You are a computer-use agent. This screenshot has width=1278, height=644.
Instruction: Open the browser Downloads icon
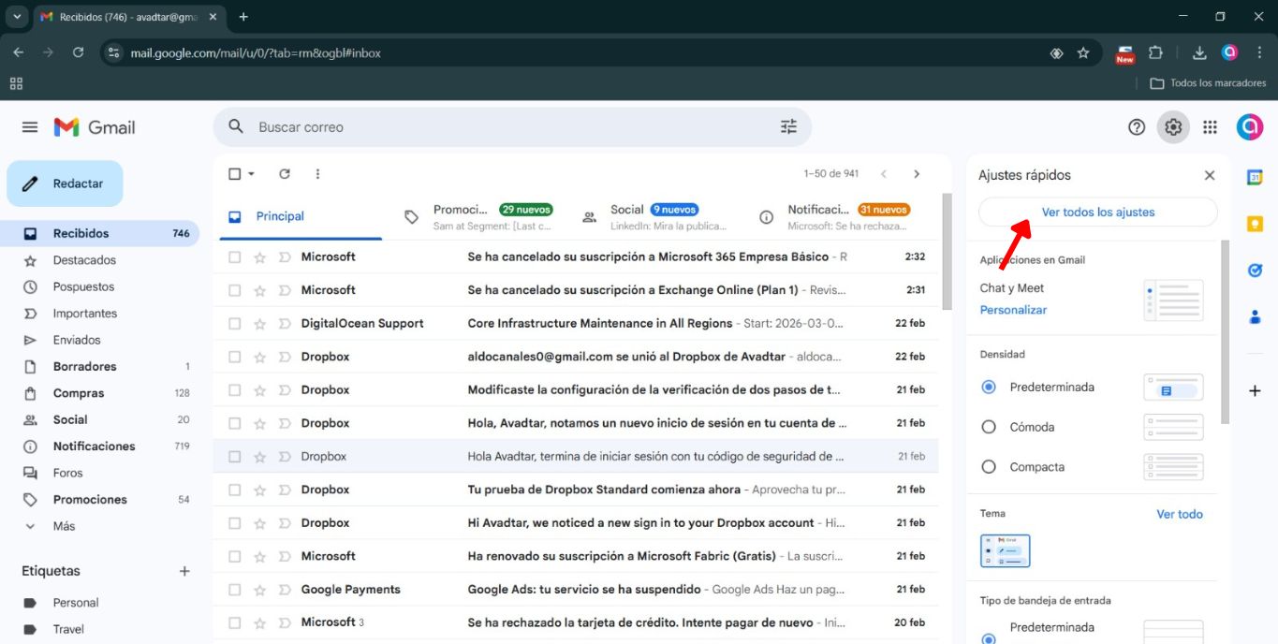[1199, 53]
